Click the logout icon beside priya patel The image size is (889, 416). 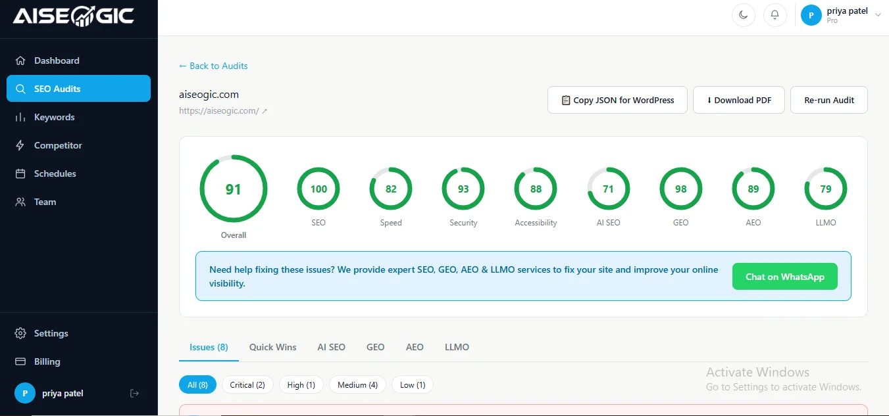pos(135,393)
